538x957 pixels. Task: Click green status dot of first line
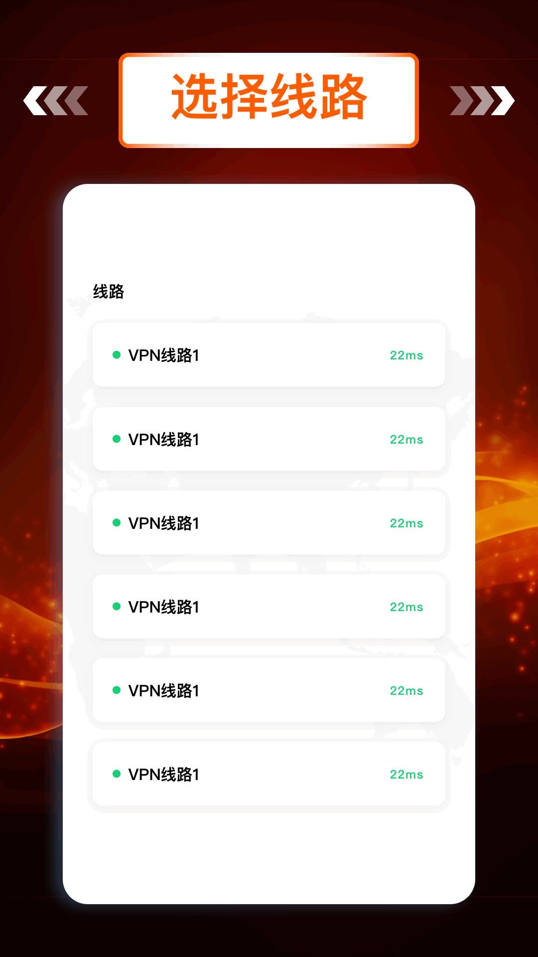click(117, 355)
